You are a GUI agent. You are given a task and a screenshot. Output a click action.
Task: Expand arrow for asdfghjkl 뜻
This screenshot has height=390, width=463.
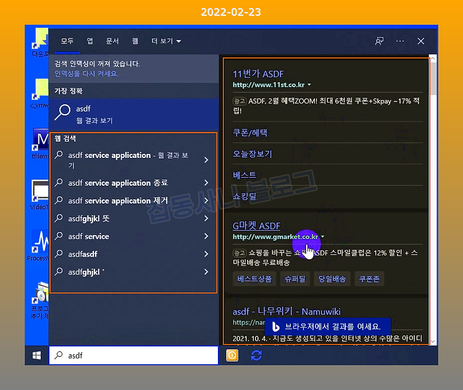[x=206, y=218]
